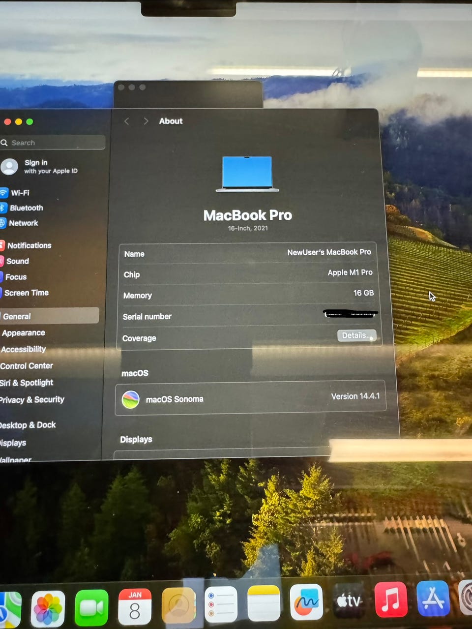Open Music app in the Dock
The width and height of the screenshot is (472, 629).
tap(391, 599)
